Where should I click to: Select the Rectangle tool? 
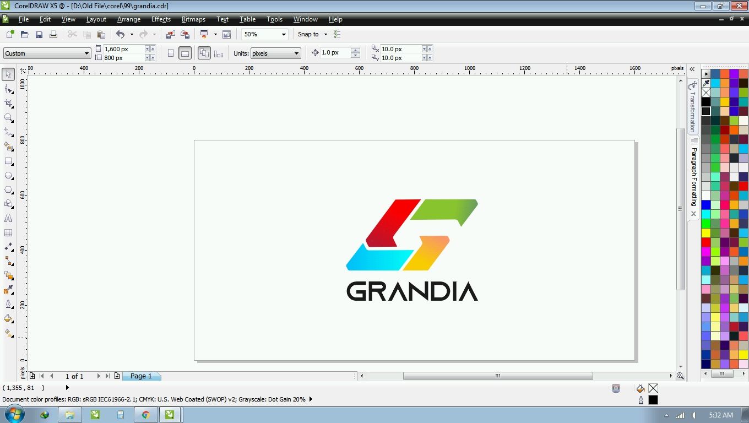[8, 161]
